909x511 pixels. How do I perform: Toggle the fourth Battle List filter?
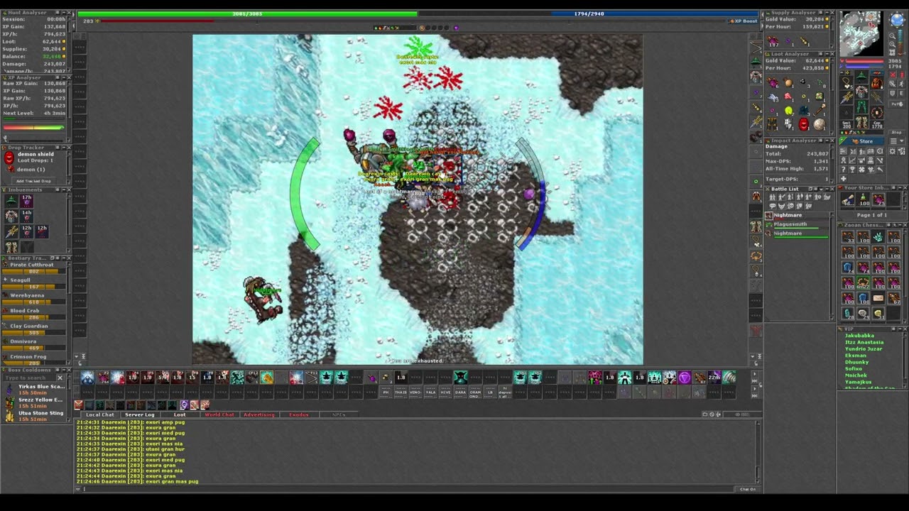click(x=800, y=197)
